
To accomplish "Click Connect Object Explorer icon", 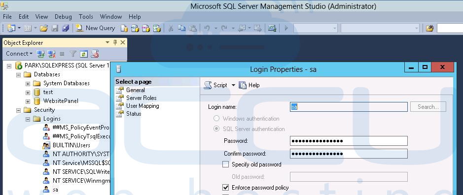I will pos(40,54).
